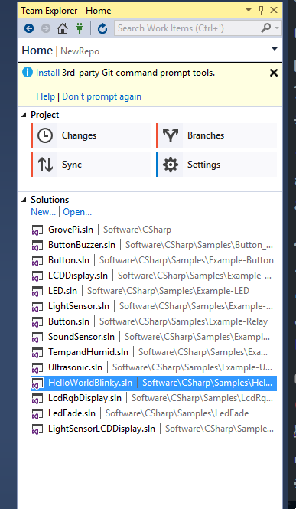Click the solution icon beside HelloWorldBlinky.sln
The height and width of the screenshot is (509, 296).
(37, 383)
